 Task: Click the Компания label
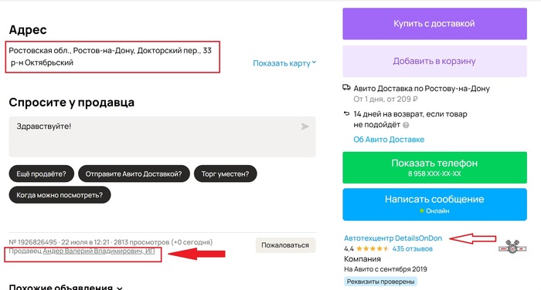362,258
